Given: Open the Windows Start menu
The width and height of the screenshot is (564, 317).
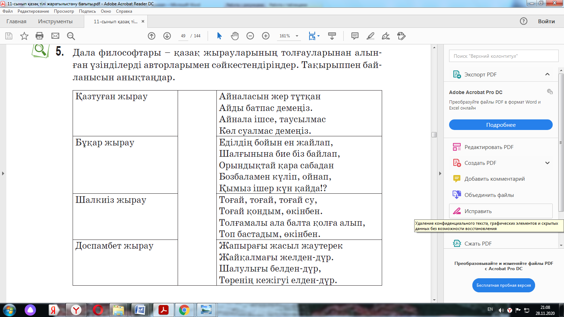Looking at the screenshot, I should coord(10,310).
